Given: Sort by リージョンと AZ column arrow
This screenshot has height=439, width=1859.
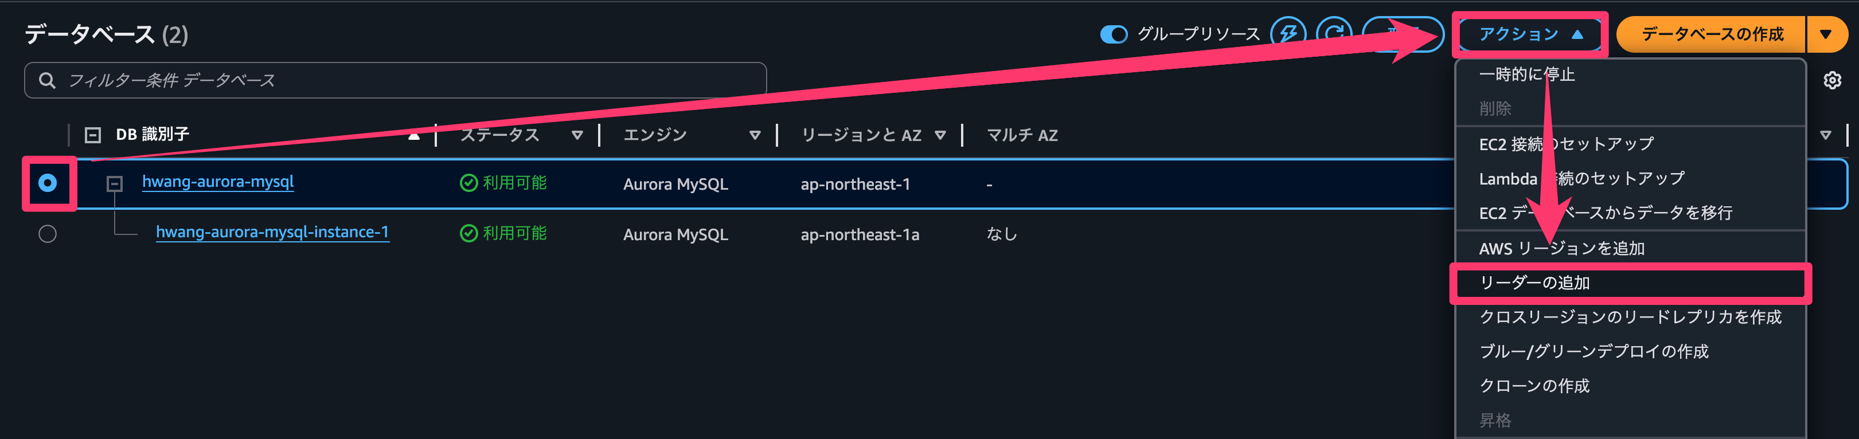Looking at the screenshot, I should click(940, 135).
